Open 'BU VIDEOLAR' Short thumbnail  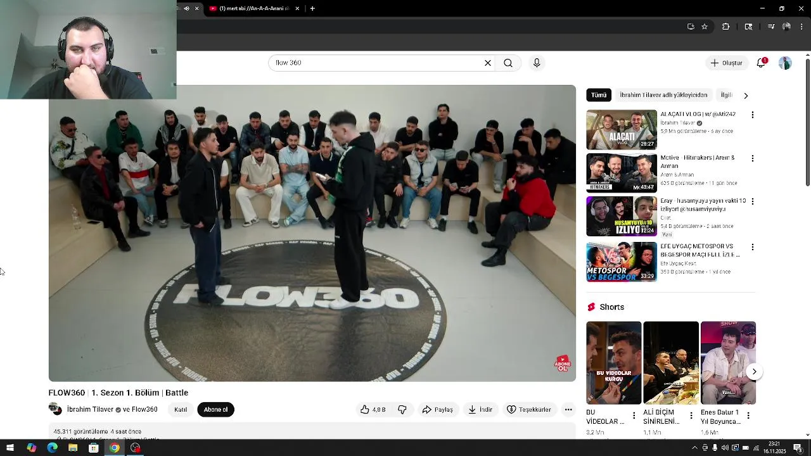(x=613, y=363)
